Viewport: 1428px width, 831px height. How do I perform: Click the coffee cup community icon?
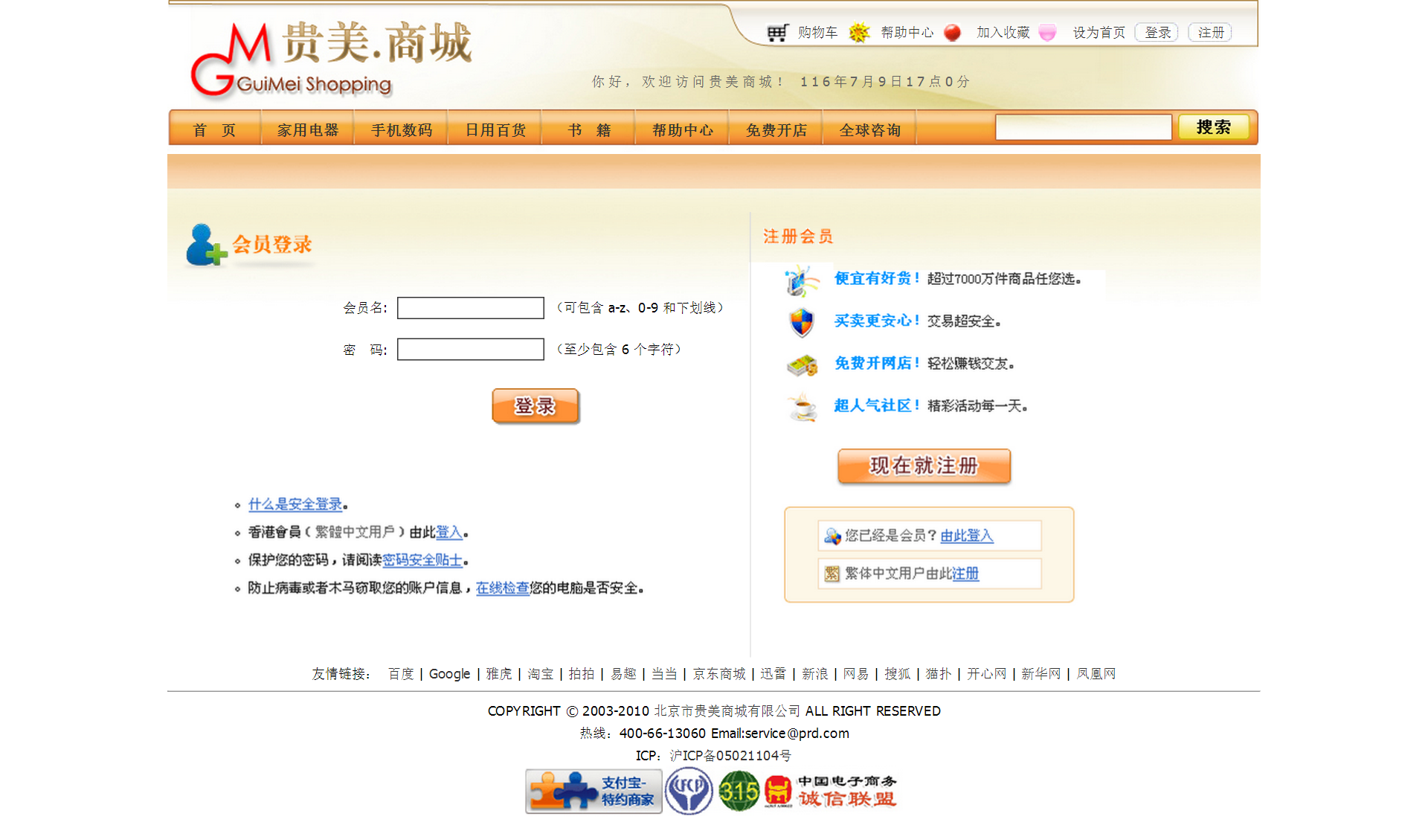(x=802, y=407)
